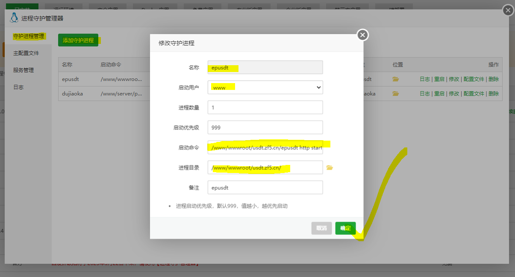Open the 日志 tab in the sidebar

pyautogui.click(x=18, y=87)
